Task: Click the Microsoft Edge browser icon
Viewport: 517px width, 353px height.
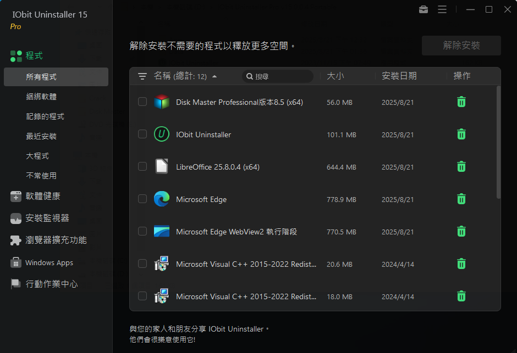Action: (x=162, y=199)
